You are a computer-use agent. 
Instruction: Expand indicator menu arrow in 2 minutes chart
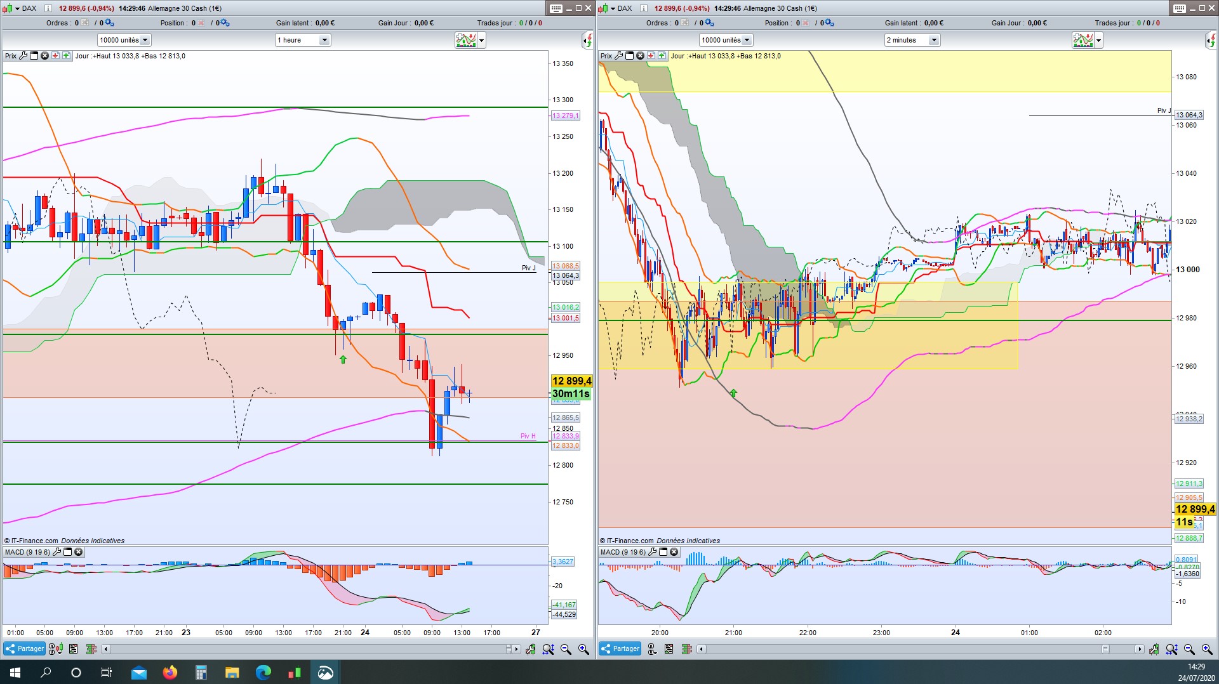pyautogui.click(x=1099, y=41)
